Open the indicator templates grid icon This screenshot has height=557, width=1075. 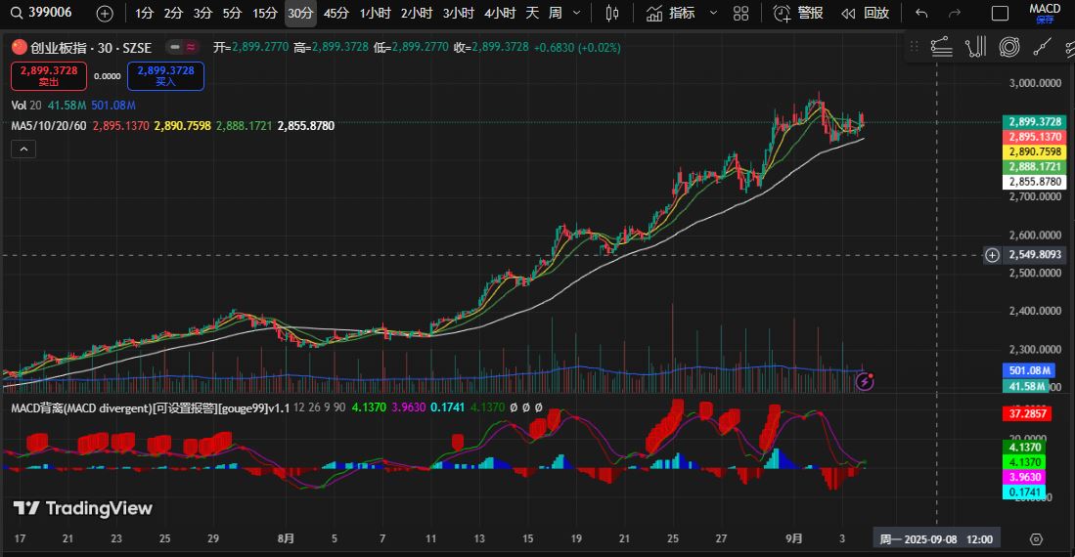[x=741, y=13]
